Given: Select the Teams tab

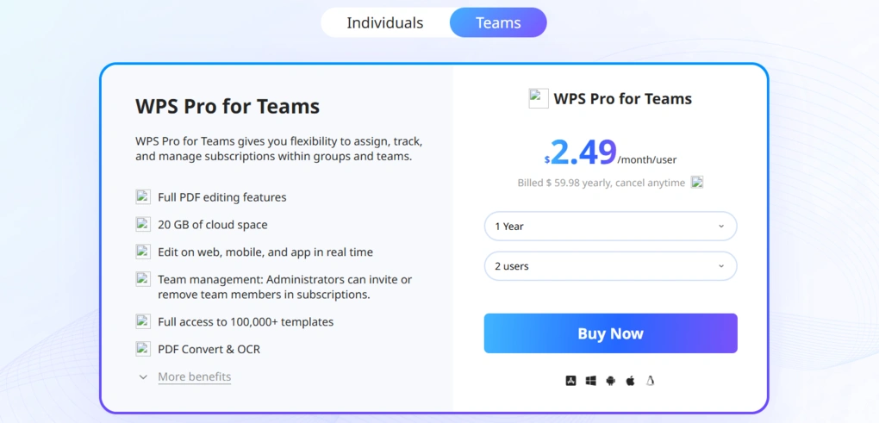Looking at the screenshot, I should click(498, 23).
